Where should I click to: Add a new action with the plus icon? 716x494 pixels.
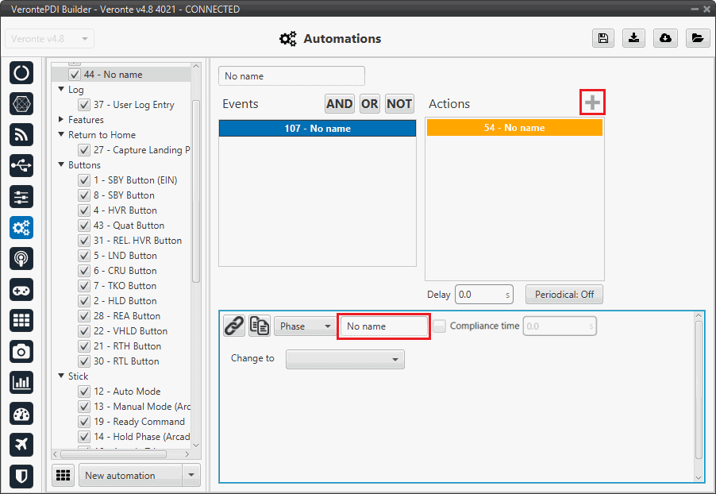[x=592, y=102]
